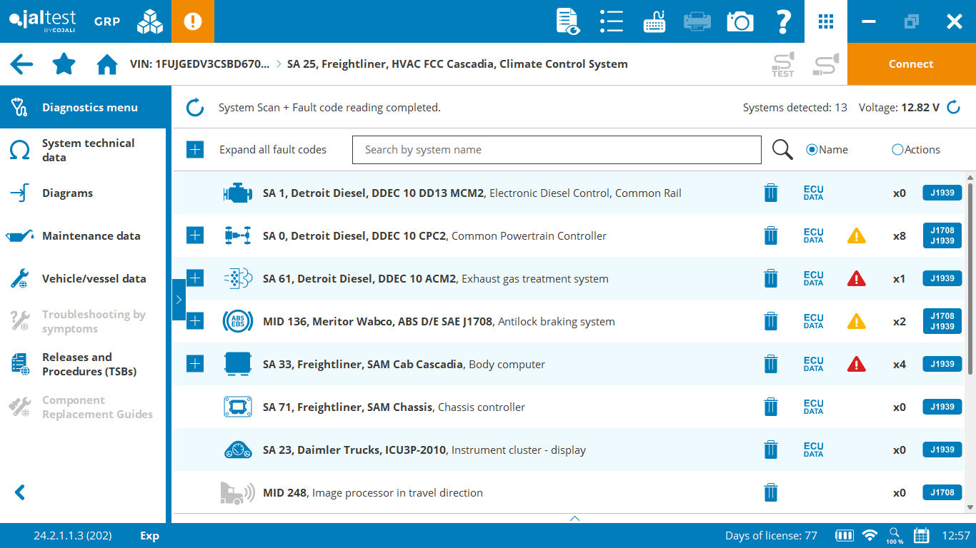Image resolution: width=976 pixels, height=548 pixels.
Task: Clear fault codes for SA 0 DDEC 10 CPC2
Action: (771, 235)
